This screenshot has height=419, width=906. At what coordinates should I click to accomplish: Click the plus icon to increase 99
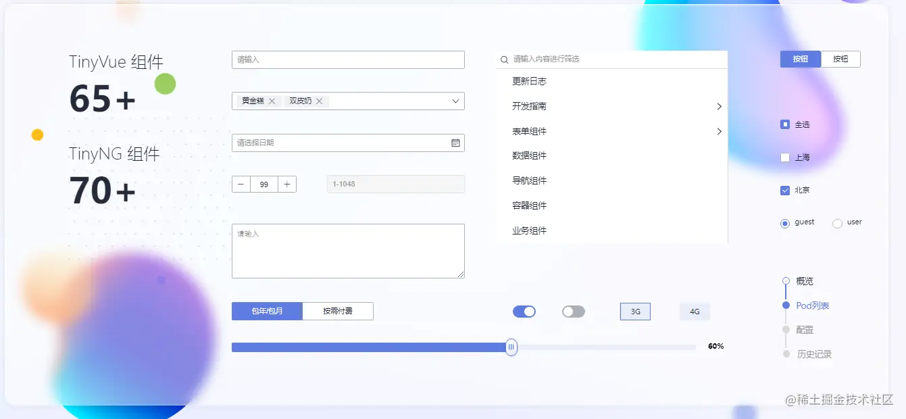click(286, 183)
